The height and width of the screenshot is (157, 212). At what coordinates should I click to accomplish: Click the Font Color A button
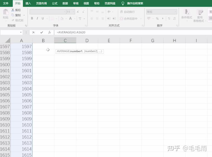[x=71, y=18]
